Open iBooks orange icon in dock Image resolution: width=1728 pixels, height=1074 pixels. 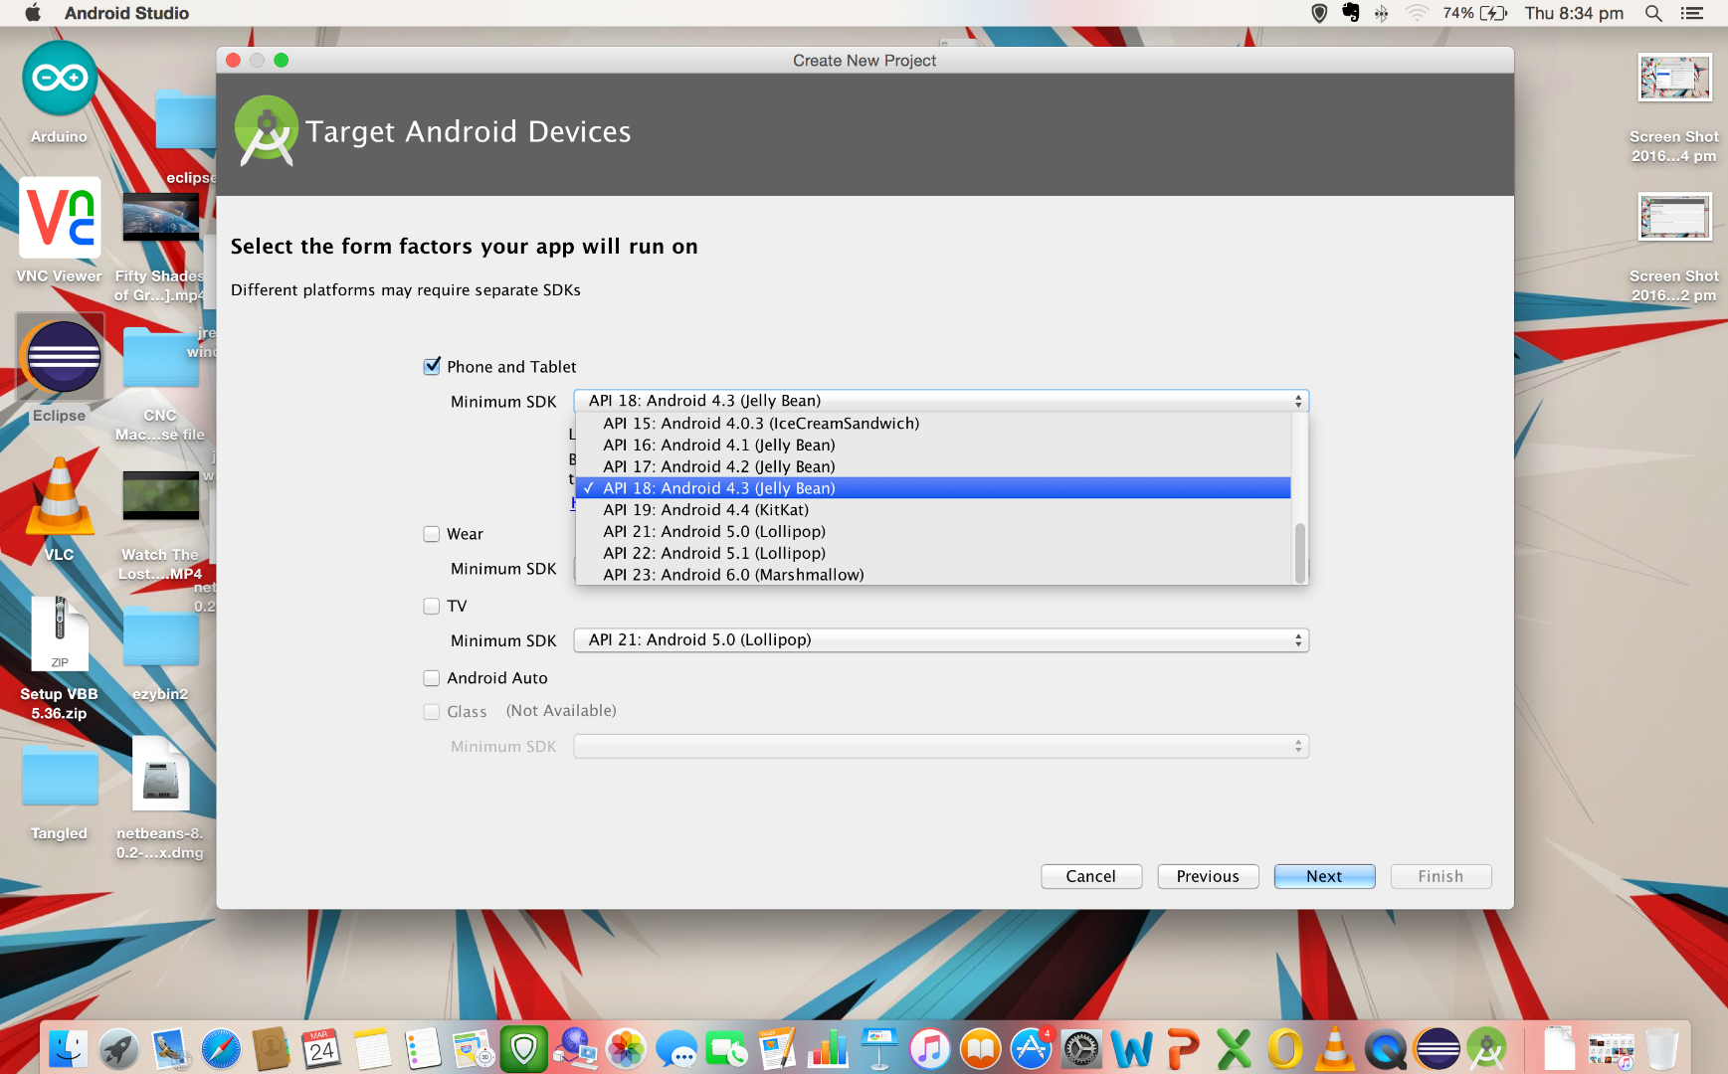pyautogui.click(x=981, y=1049)
